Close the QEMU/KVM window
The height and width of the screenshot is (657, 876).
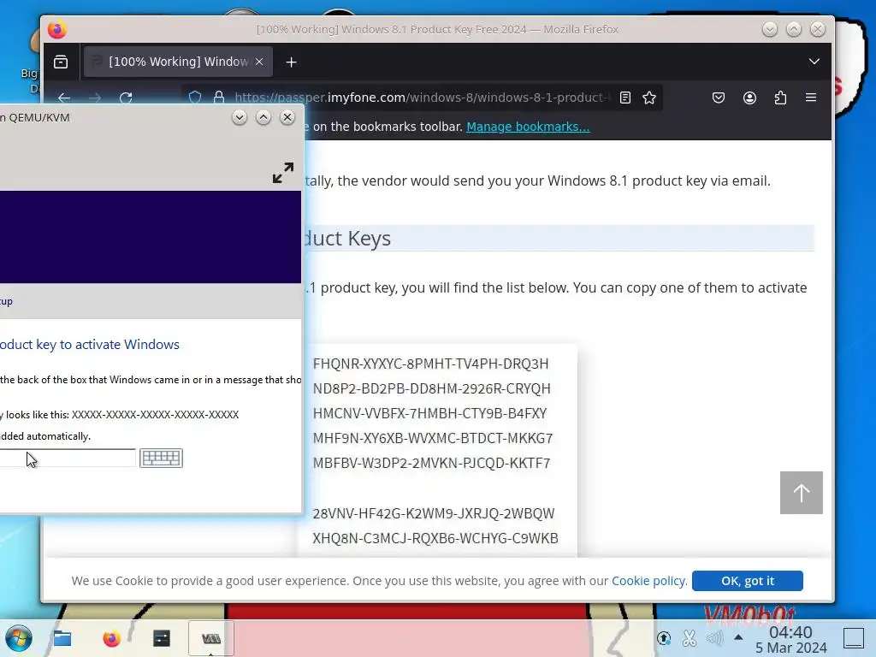(287, 117)
